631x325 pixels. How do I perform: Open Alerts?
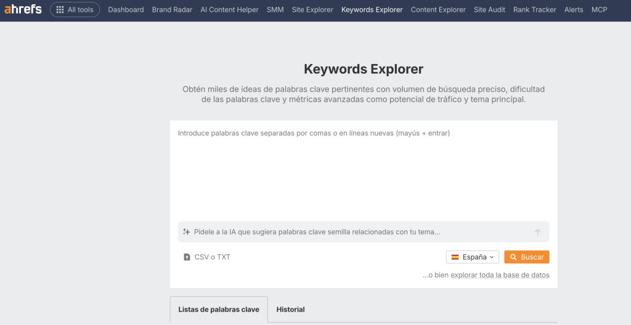(574, 10)
